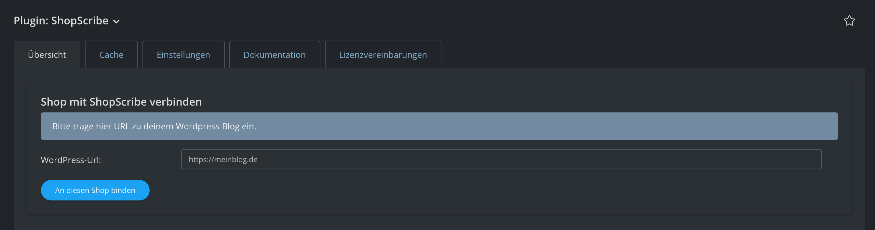Viewport: 875px width, 230px height.
Task: Click the "Shop mit ShopScribe verbinden" heading
Action: [x=121, y=102]
